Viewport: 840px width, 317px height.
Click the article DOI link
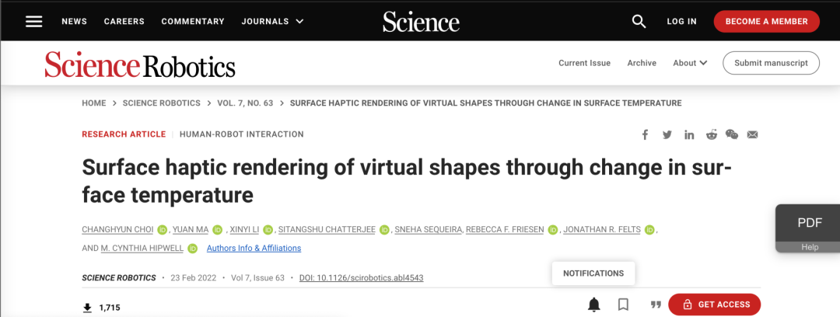361,277
